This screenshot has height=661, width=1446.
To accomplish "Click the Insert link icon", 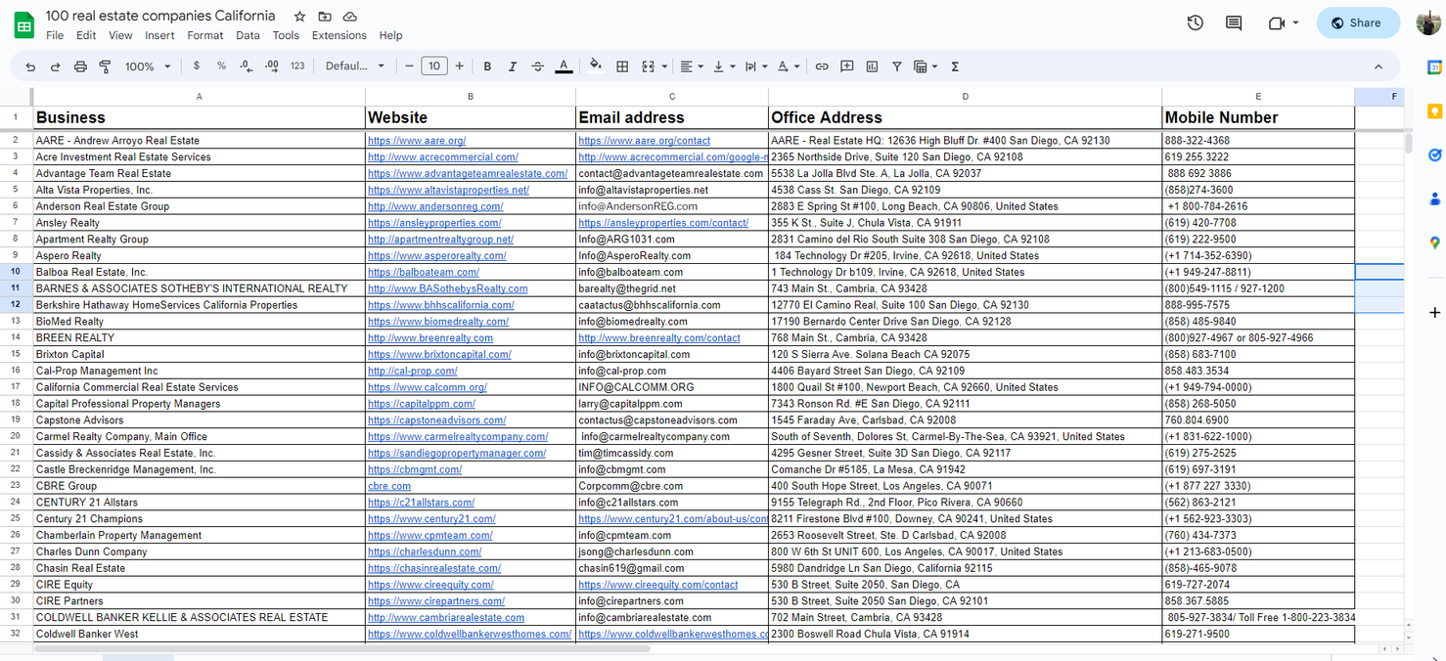I will point(822,66).
